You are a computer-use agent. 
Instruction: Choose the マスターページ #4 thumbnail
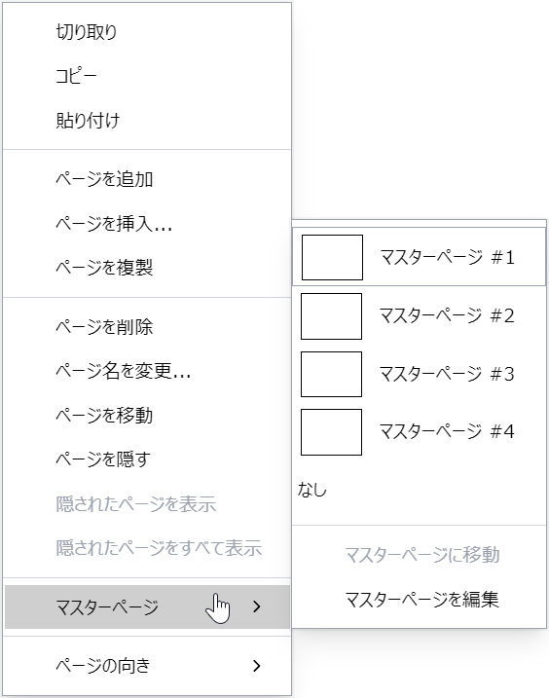(x=331, y=432)
